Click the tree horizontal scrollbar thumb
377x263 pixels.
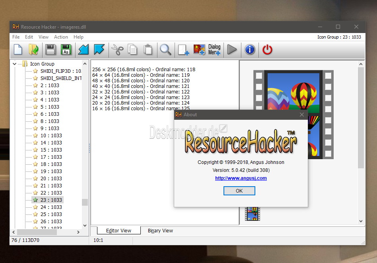[37, 232]
